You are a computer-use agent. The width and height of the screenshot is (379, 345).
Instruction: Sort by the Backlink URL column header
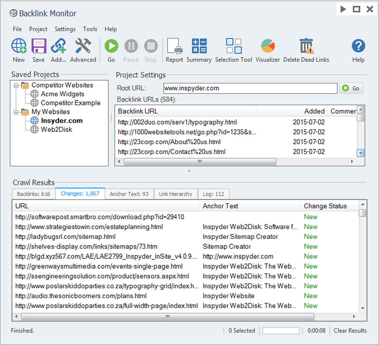pos(187,111)
